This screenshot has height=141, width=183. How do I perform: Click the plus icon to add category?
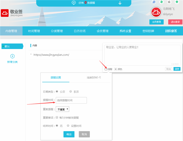click(13, 56)
